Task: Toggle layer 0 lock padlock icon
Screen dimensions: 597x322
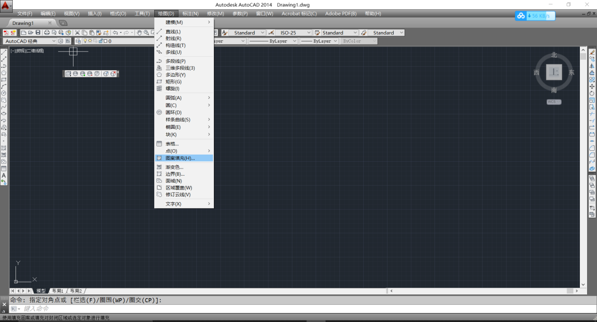Action: [x=101, y=41]
